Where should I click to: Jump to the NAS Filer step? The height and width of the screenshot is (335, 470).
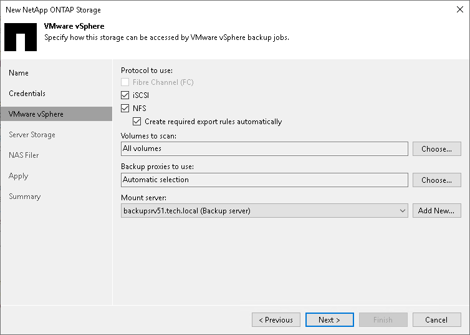24,155
